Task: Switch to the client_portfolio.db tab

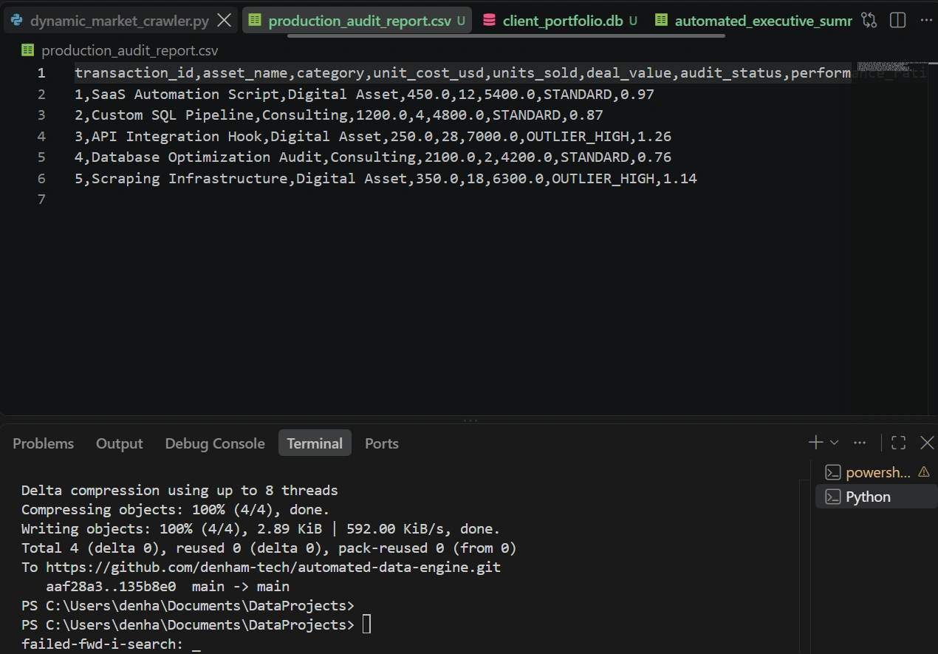Action: pyautogui.click(x=560, y=21)
